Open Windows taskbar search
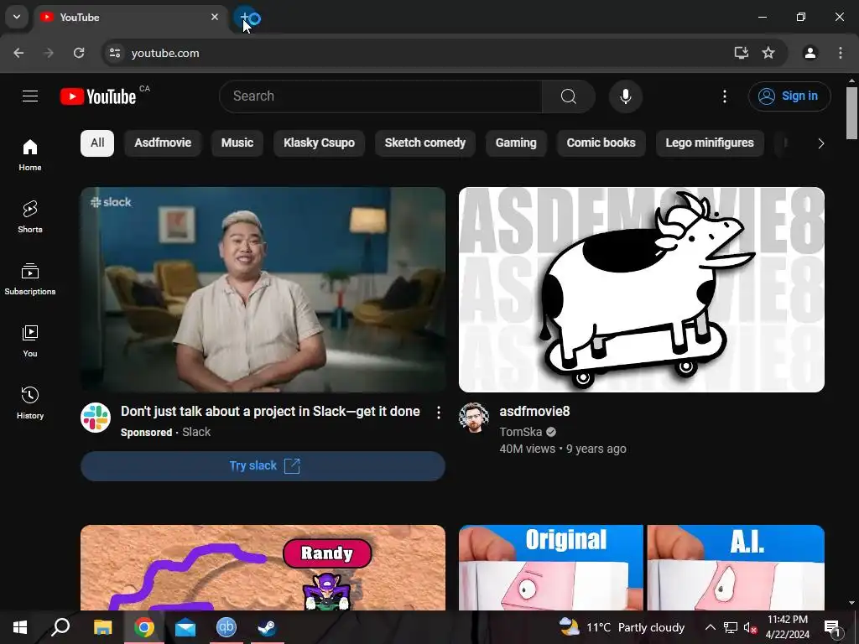Viewport: 859px width, 644px height. (x=60, y=627)
